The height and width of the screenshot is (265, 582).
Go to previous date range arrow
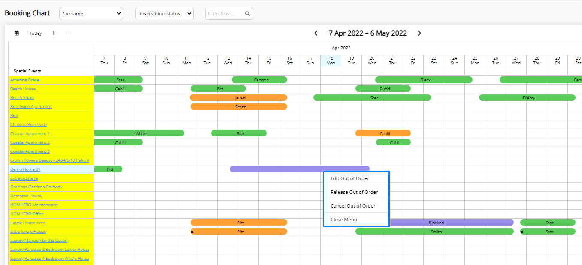316,33
